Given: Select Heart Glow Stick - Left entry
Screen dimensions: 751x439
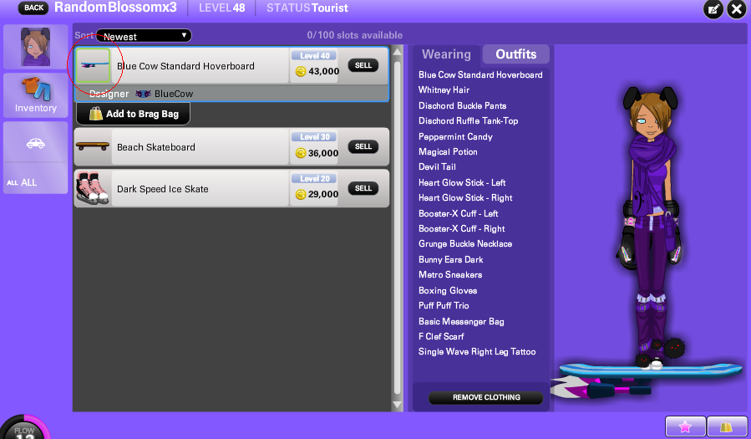Looking at the screenshot, I should 462,182.
